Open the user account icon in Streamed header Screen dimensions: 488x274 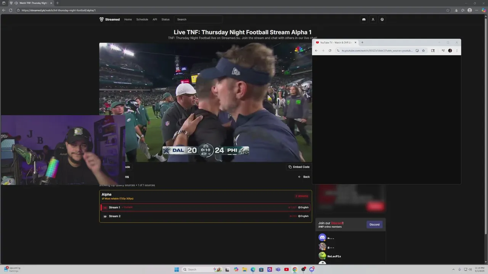click(373, 19)
